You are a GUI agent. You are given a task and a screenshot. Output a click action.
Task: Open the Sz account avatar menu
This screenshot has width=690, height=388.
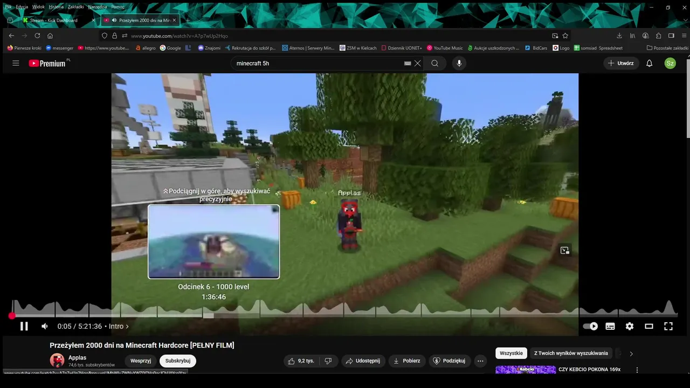pyautogui.click(x=670, y=63)
